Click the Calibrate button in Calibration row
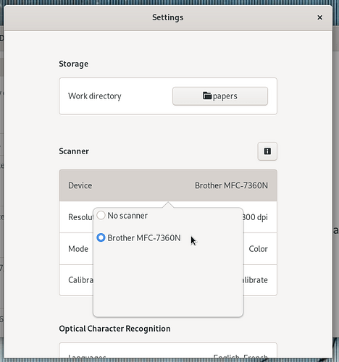 tap(255, 280)
